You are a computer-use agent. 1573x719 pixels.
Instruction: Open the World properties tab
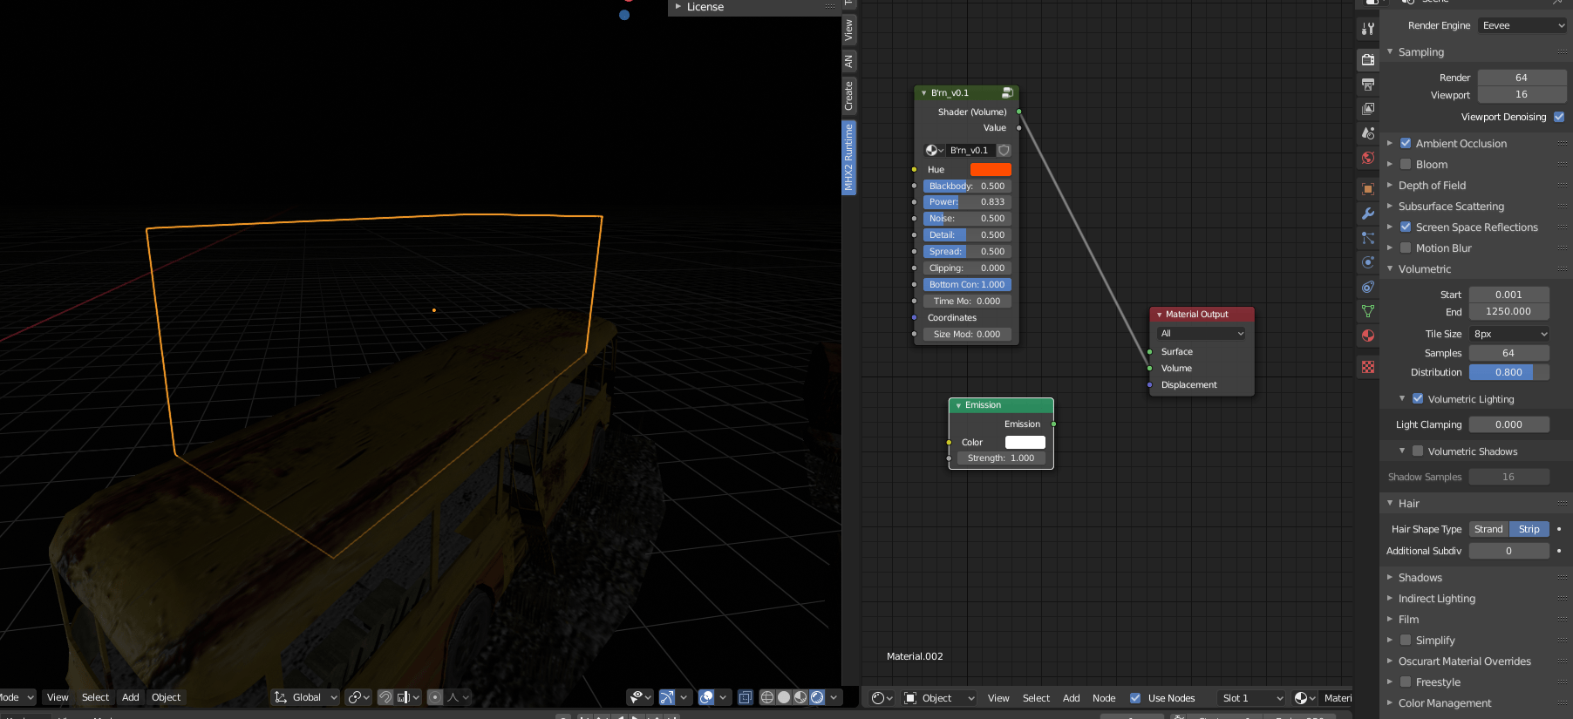[1367, 158]
